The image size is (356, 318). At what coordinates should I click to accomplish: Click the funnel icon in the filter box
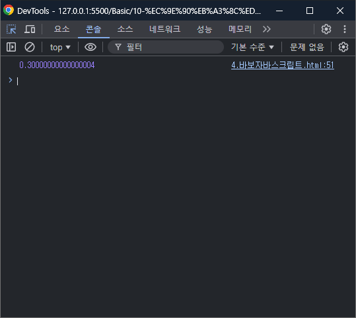[x=118, y=47]
